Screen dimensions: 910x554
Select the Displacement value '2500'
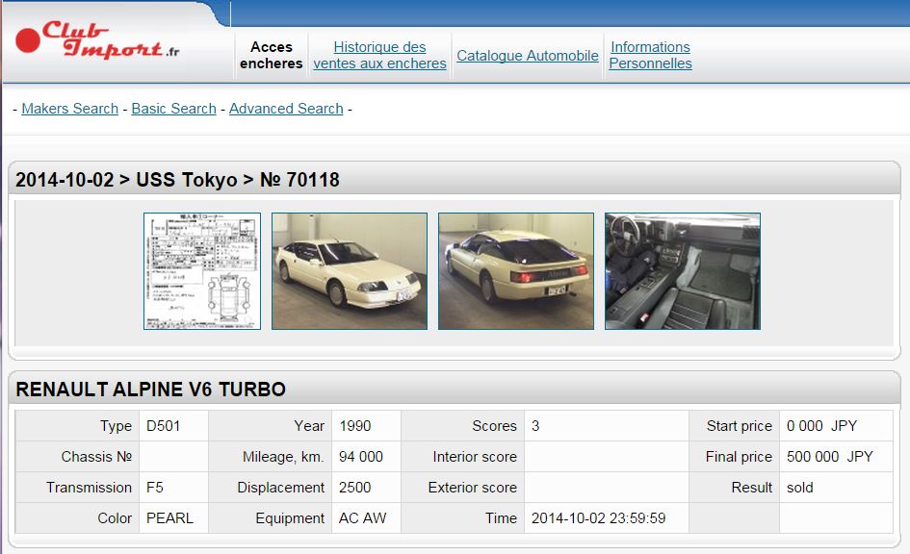[354, 488]
